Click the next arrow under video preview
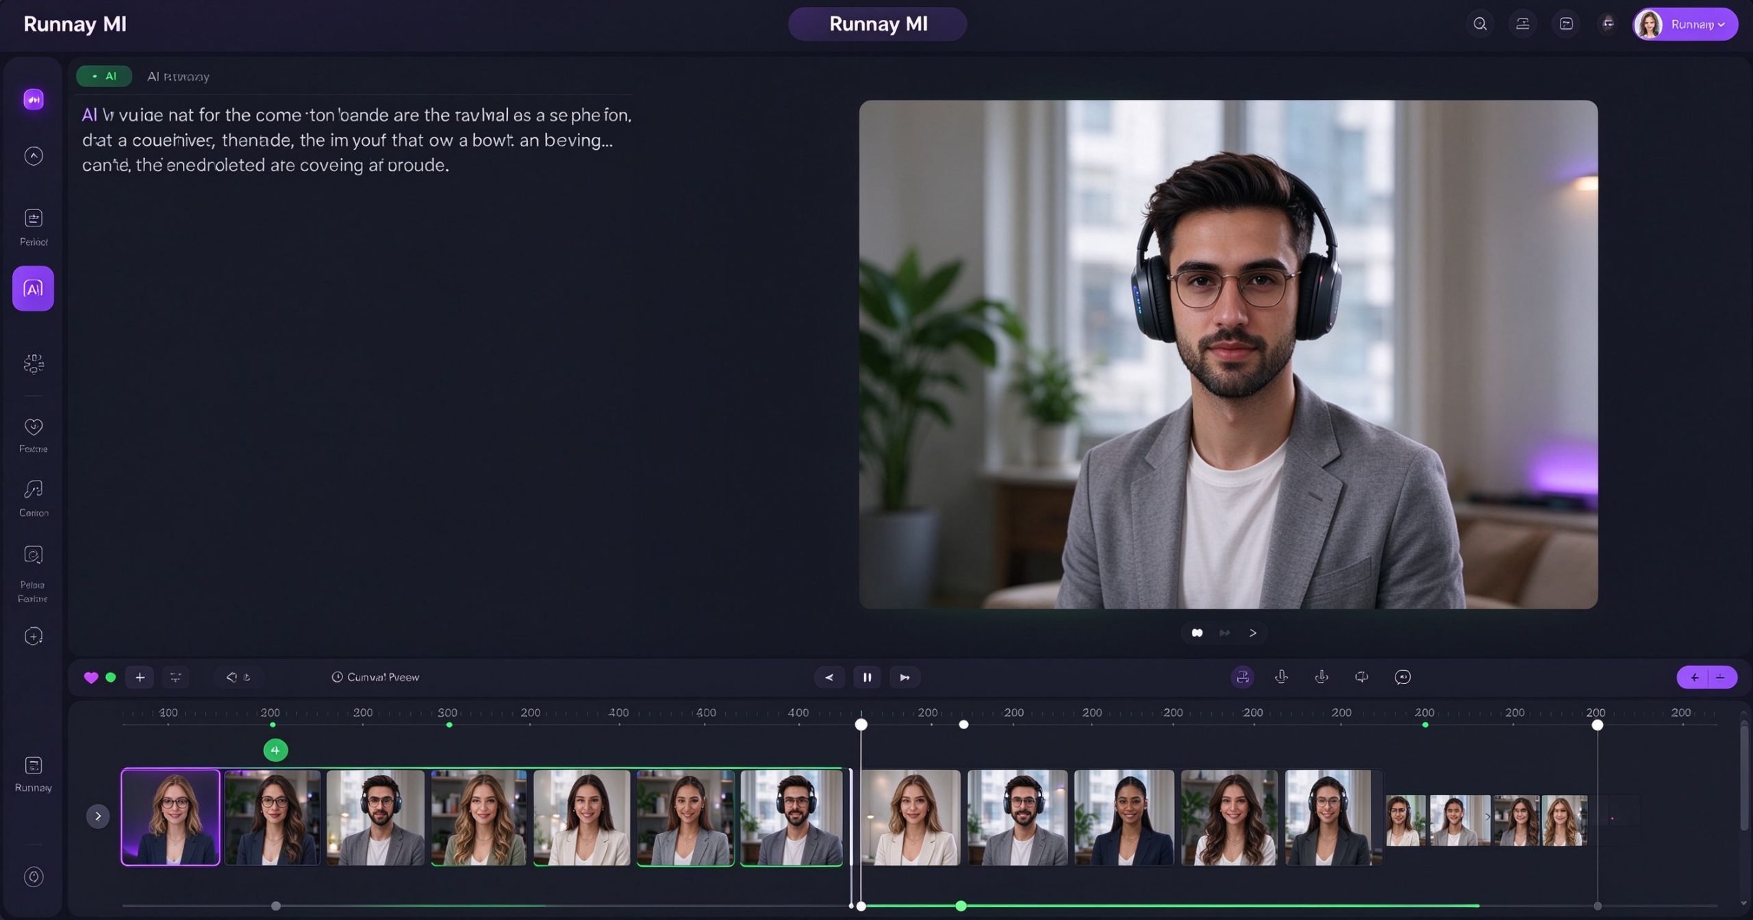Viewport: 1753px width, 920px height. (1252, 632)
